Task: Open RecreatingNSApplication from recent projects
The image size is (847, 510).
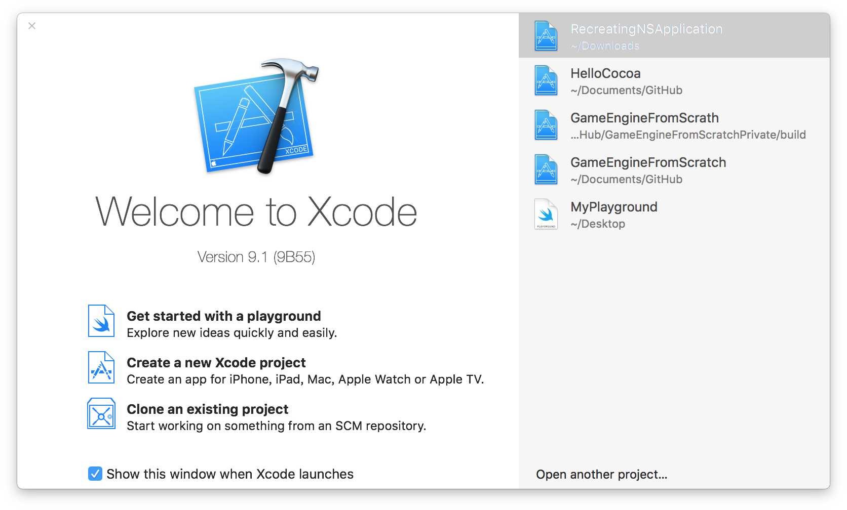Action: point(646,29)
